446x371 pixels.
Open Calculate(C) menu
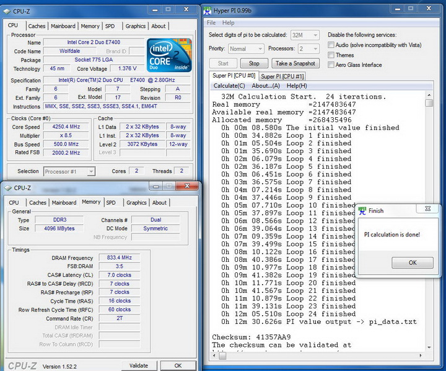coord(229,86)
